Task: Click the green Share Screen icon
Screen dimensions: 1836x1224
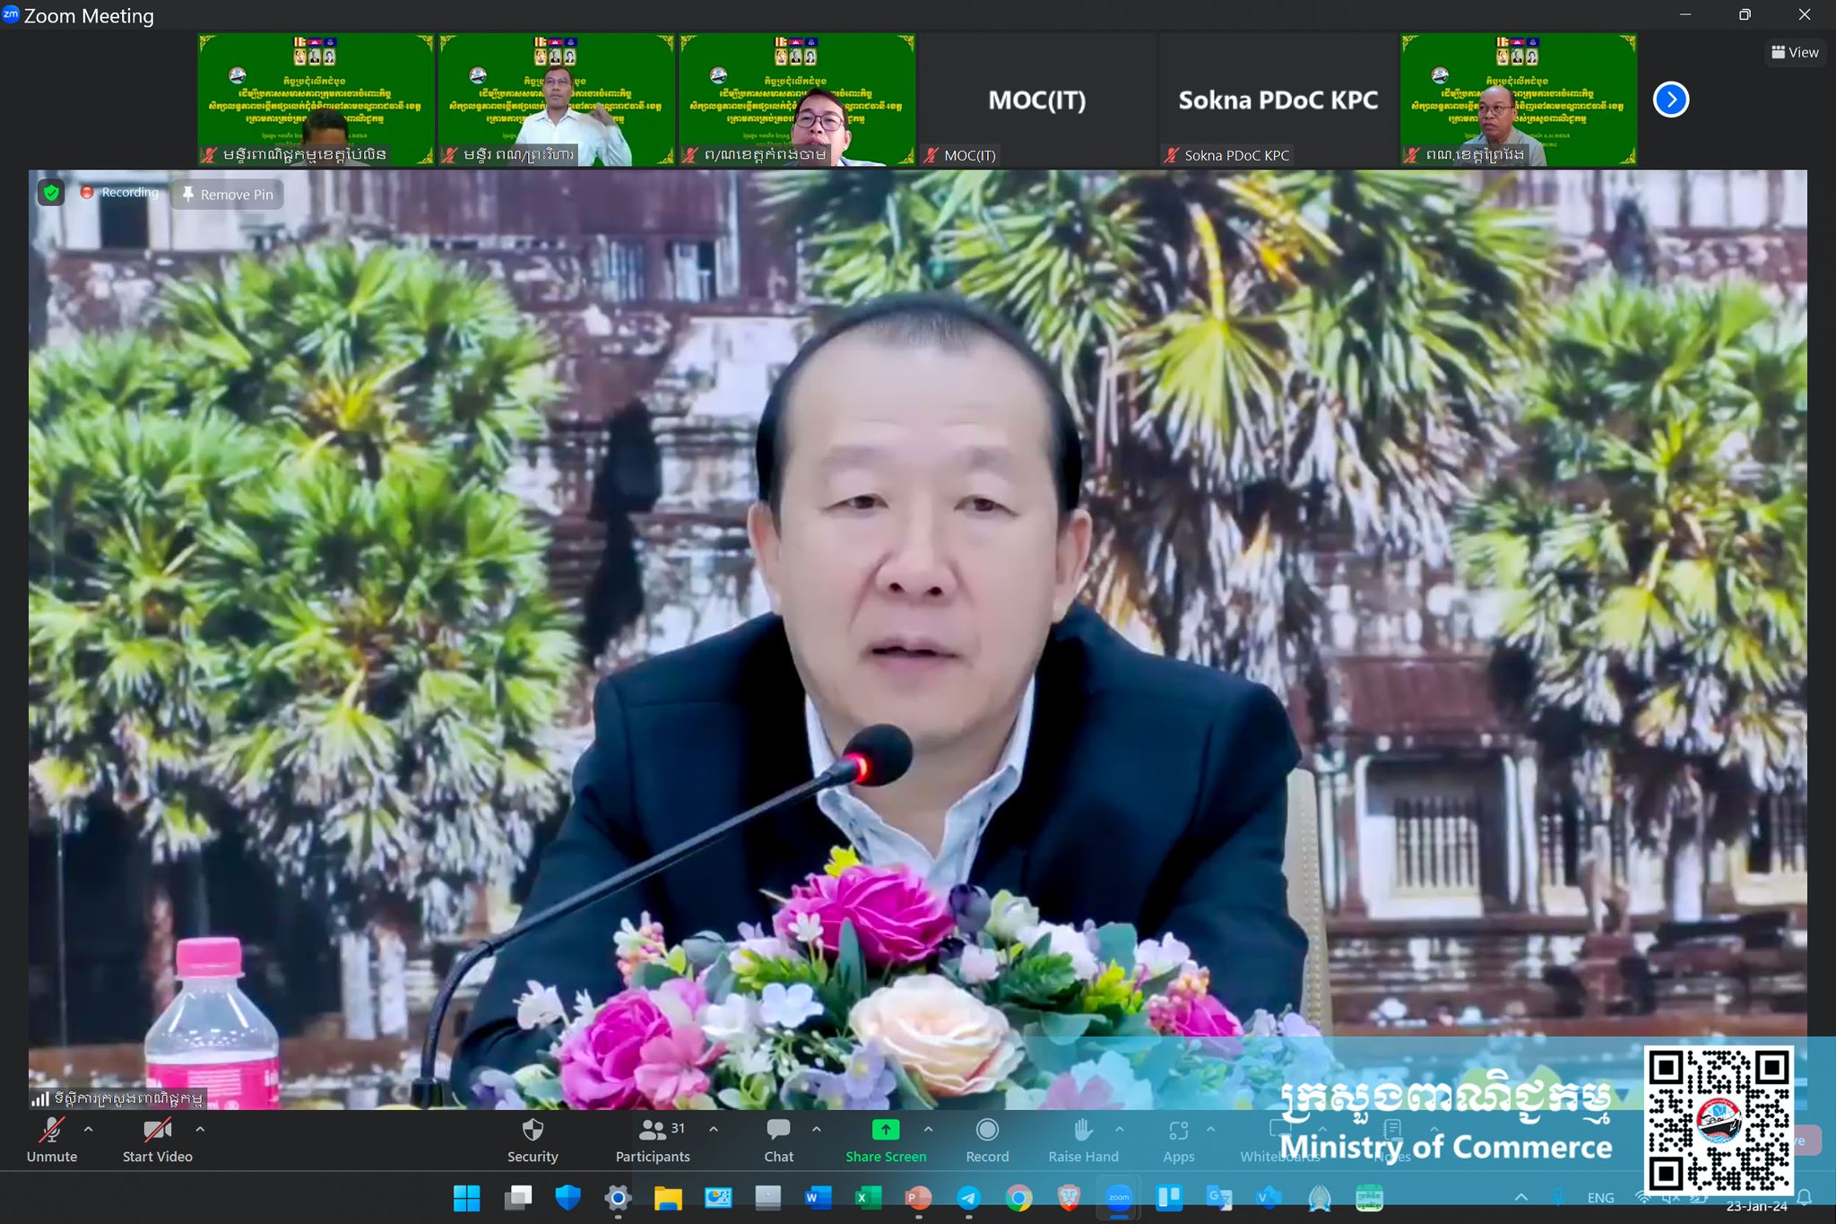Action: tap(885, 1131)
